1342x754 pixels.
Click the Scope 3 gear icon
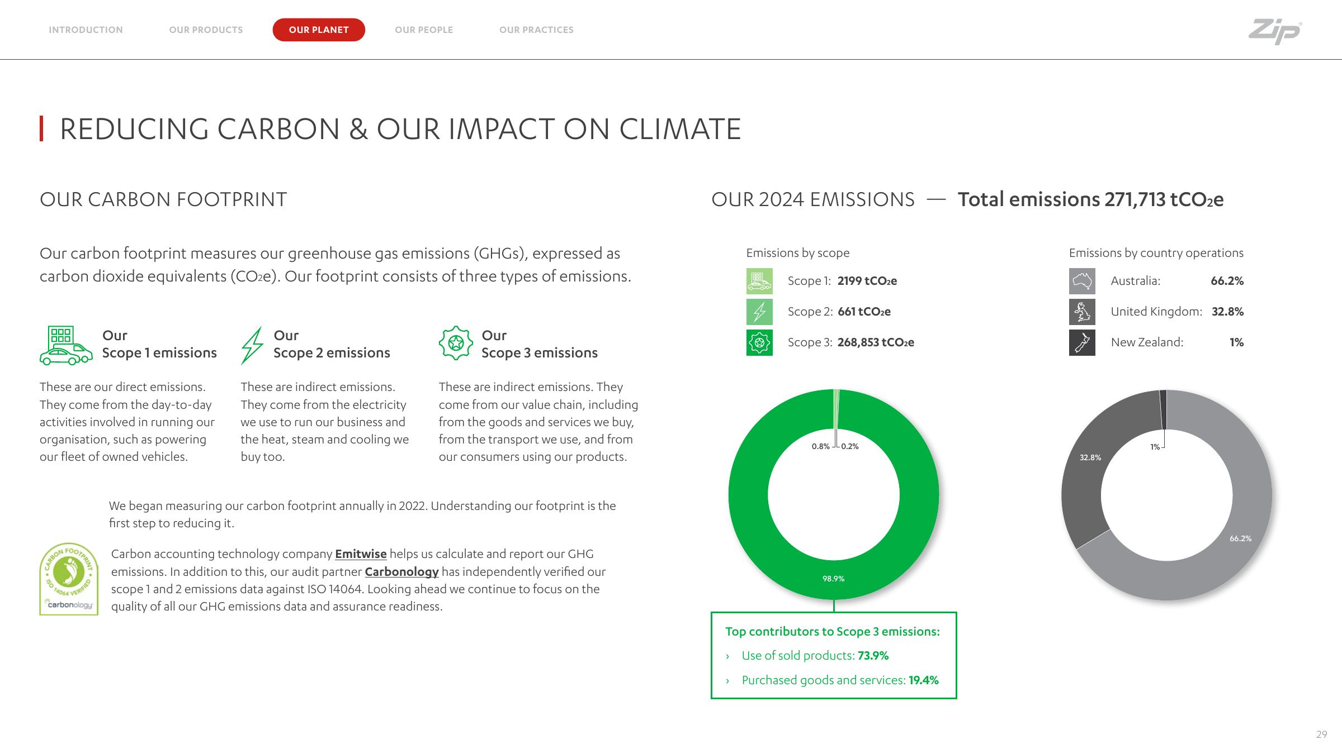click(x=456, y=343)
